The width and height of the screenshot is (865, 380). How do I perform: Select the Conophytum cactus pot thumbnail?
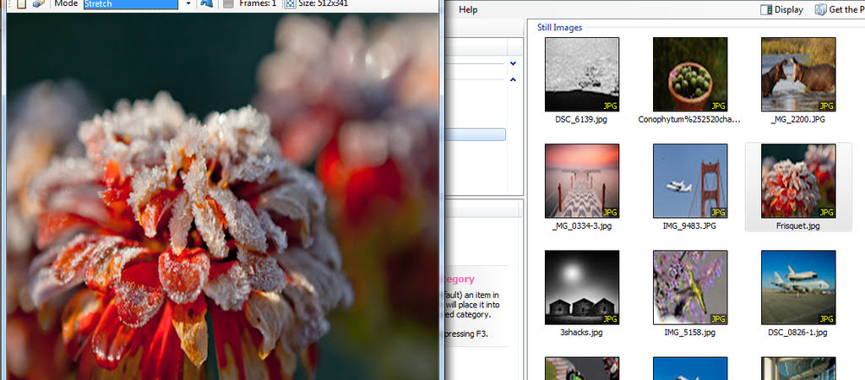click(x=689, y=74)
